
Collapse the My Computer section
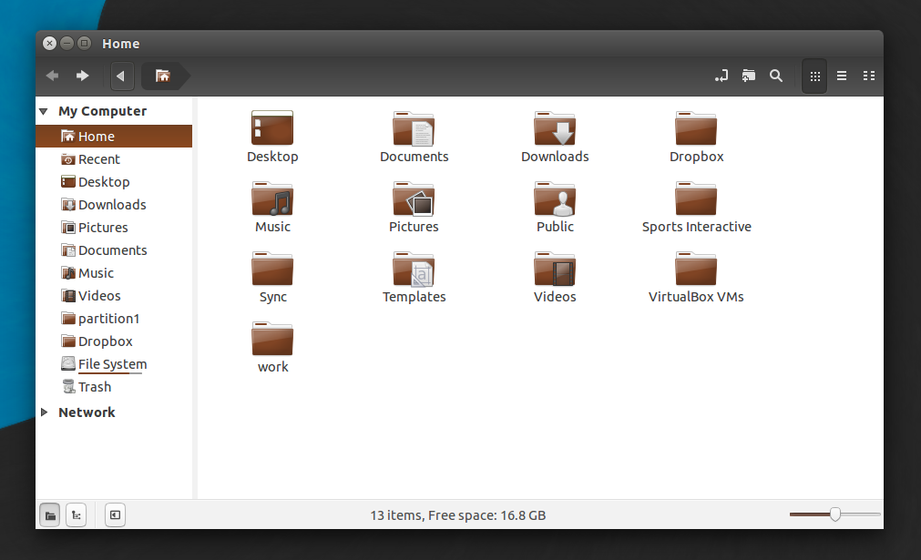[44, 110]
